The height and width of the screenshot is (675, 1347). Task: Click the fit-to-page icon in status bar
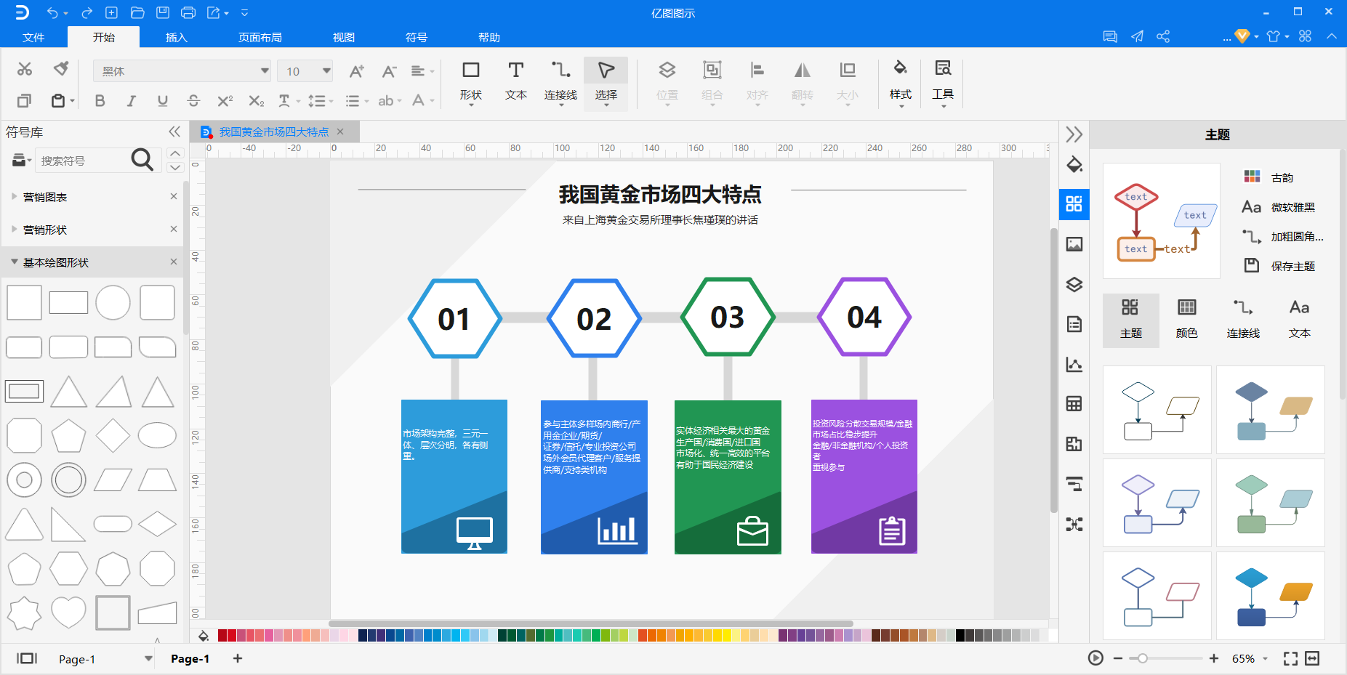1290,658
